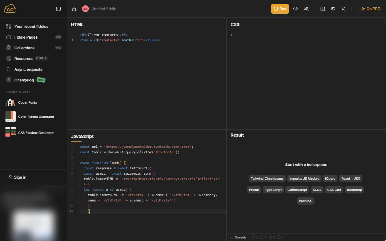386x241 pixels.
Task: Open the collaboration people icon
Action: click(x=306, y=9)
